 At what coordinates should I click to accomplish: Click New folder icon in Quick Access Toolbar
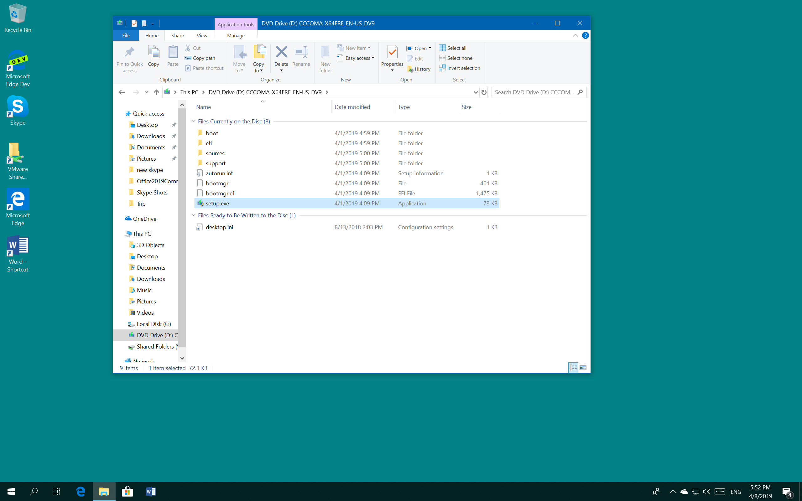tap(144, 23)
